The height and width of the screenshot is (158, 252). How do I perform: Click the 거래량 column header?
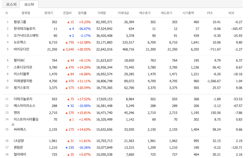[x=101, y=13]
